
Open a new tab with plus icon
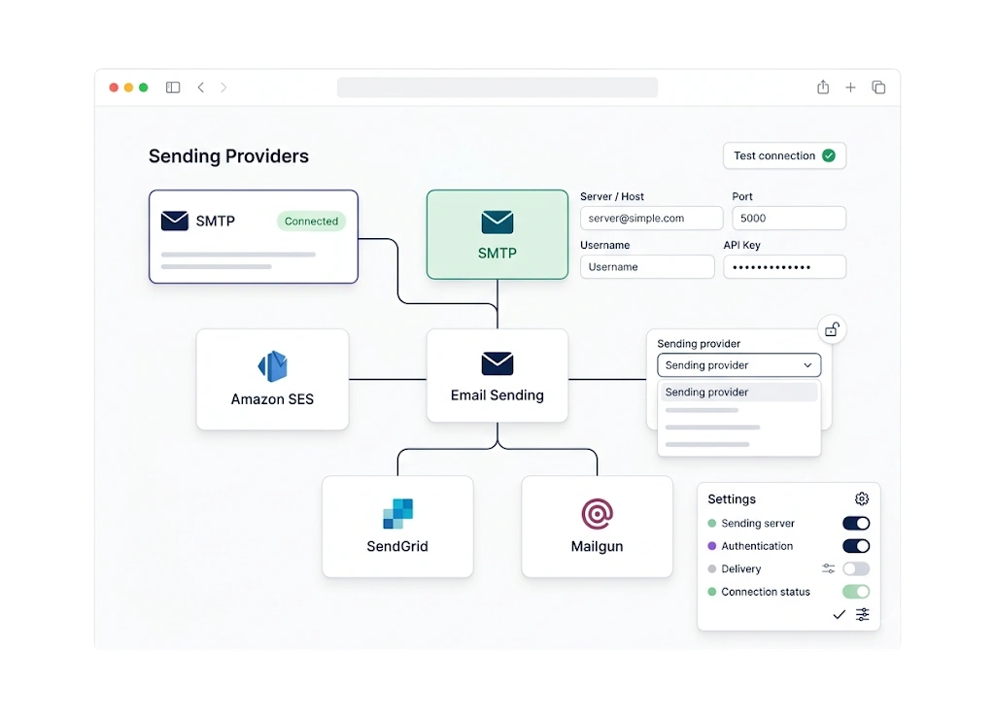coord(850,87)
